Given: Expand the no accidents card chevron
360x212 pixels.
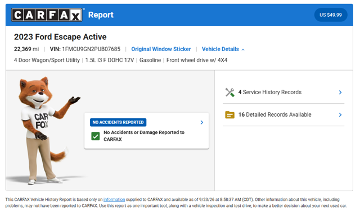Looking at the screenshot, I should pyautogui.click(x=202, y=122).
